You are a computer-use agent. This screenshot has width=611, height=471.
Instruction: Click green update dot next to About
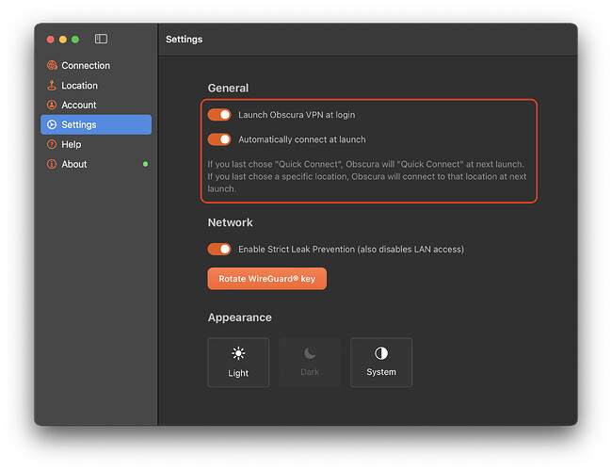tap(145, 164)
